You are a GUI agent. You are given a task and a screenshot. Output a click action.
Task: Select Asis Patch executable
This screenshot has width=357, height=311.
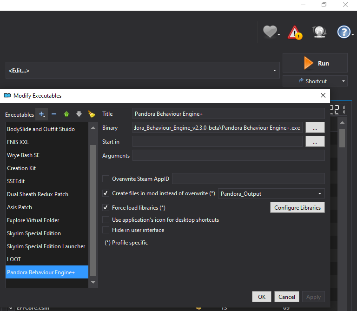pyautogui.click(x=46, y=207)
